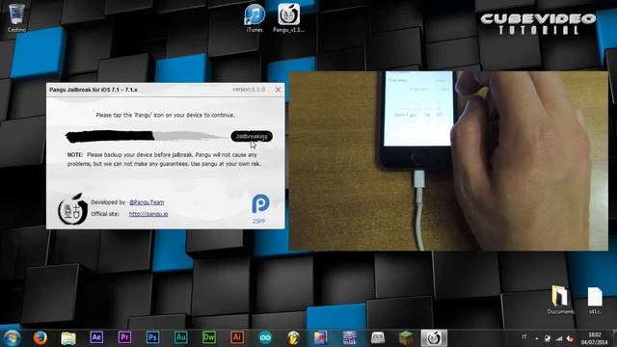Launch Firefox from the taskbar
This screenshot has height=347, width=617.
tap(40, 338)
